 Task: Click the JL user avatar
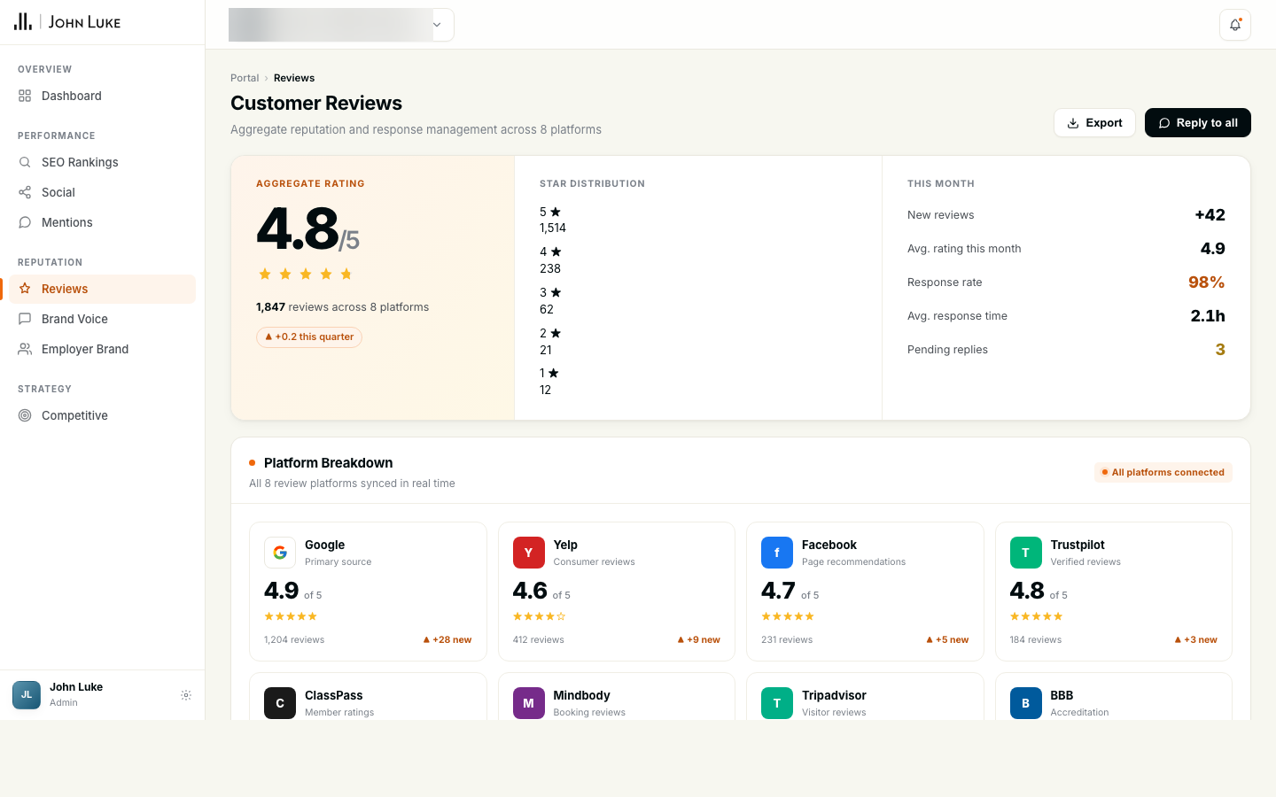pos(27,695)
